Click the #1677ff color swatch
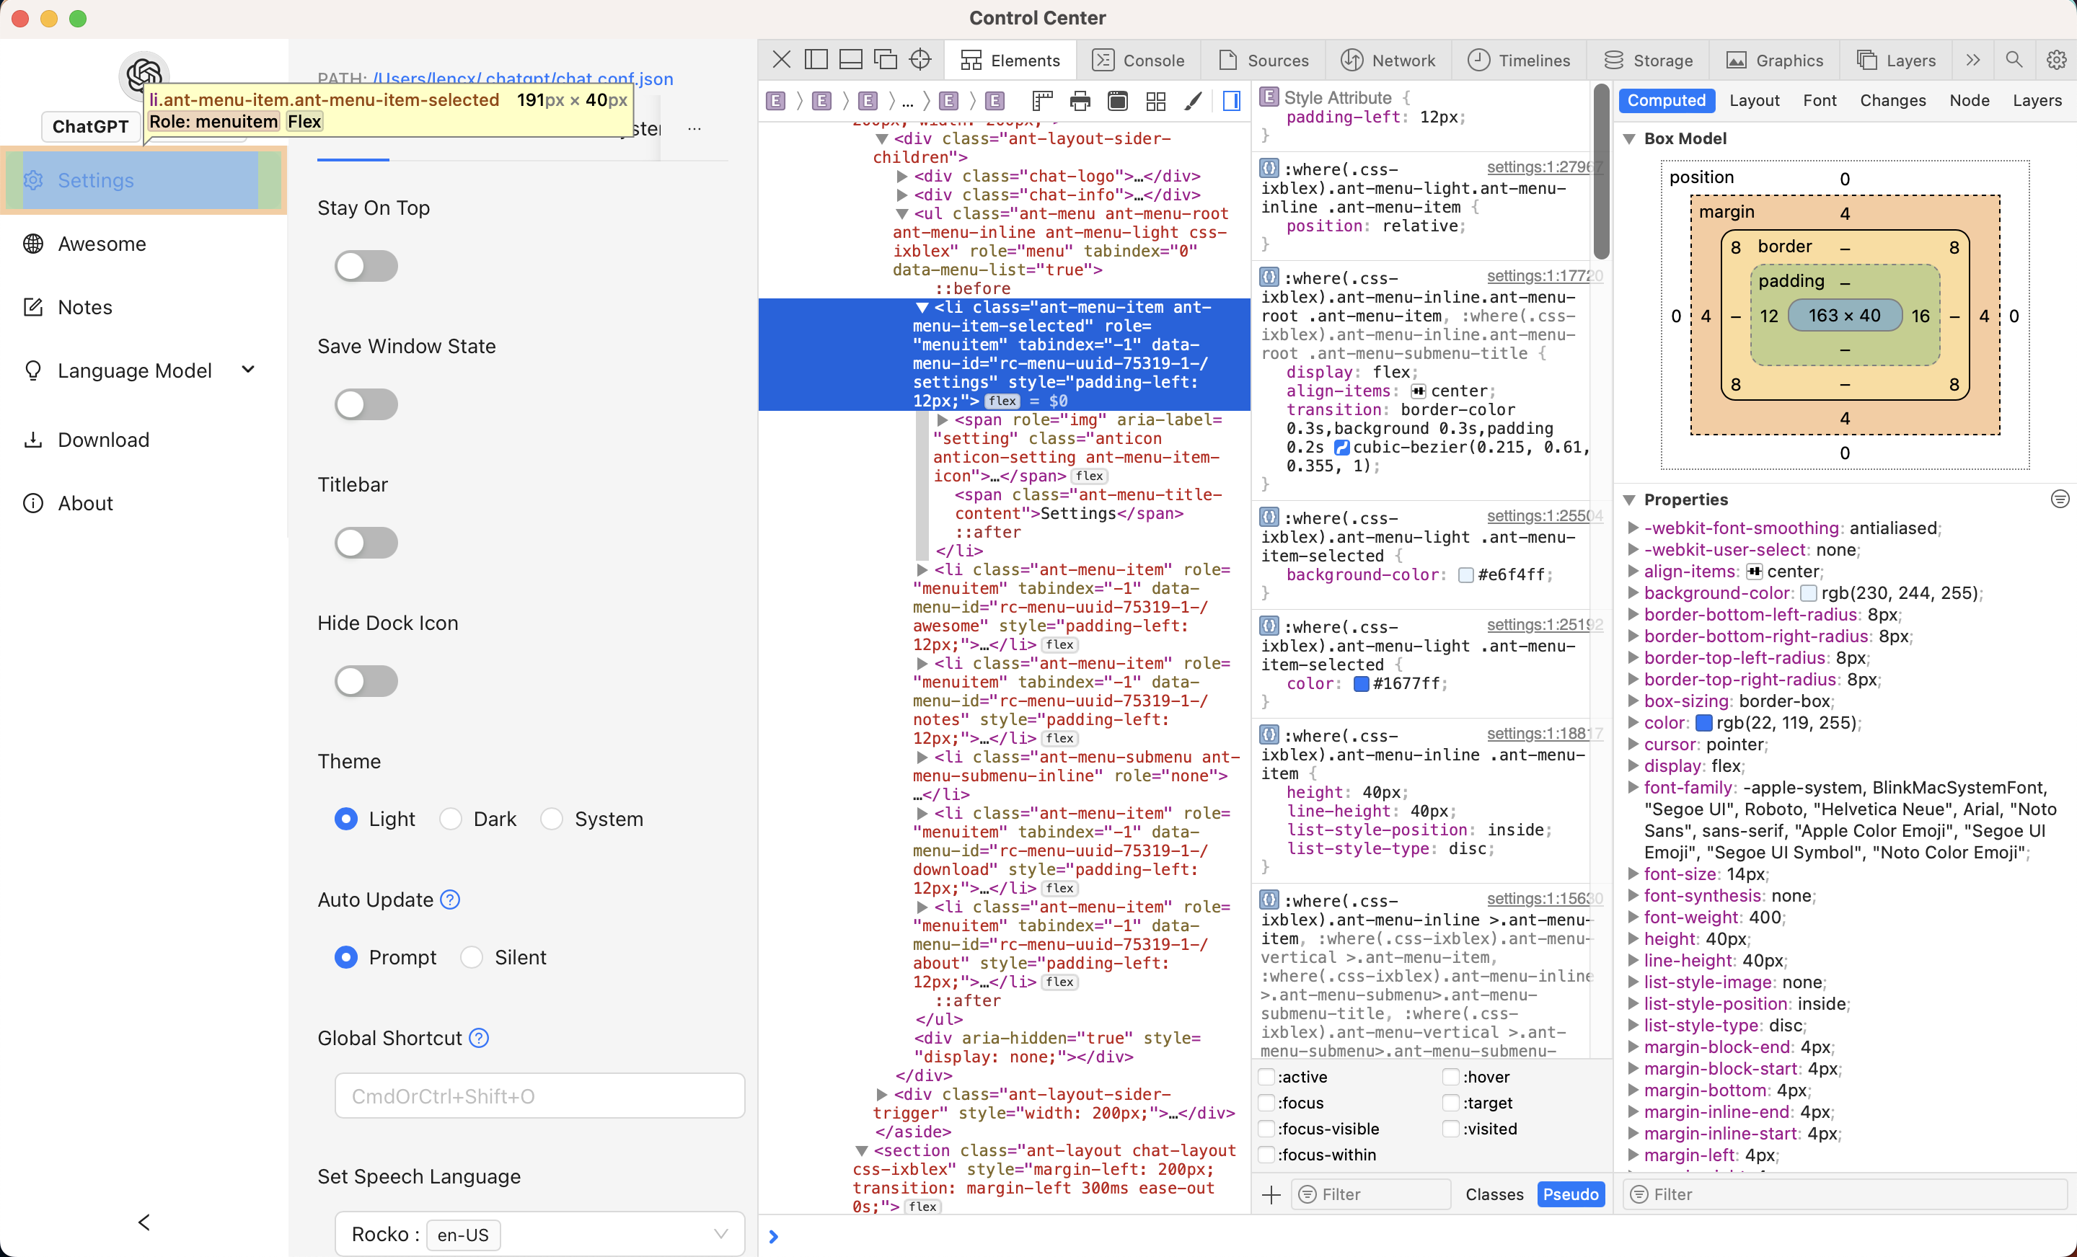The height and width of the screenshot is (1257, 2077). click(1362, 683)
